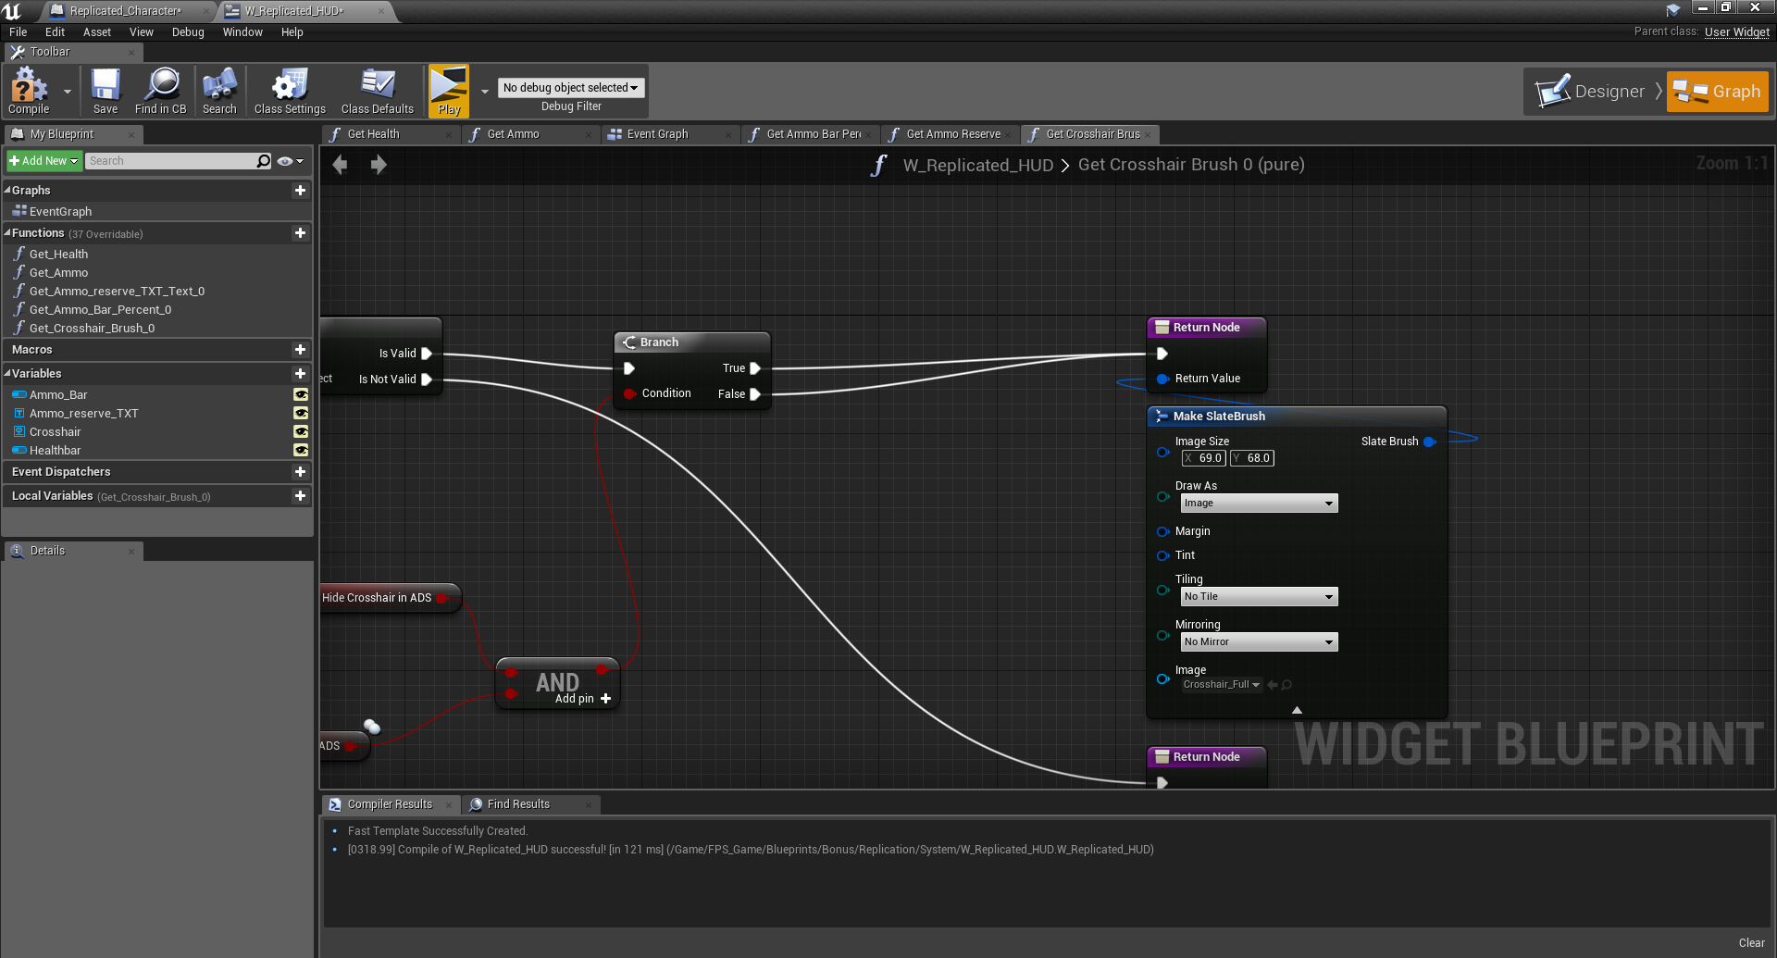Image resolution: width=1777 pixels, height=958 pixels.
Task: Open the Draw As dropdown
Action: click(1258, 503)
